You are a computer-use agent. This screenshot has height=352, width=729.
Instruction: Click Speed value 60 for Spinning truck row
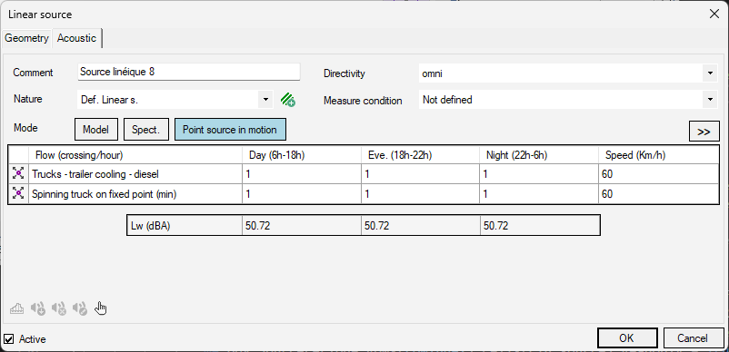(x=659, y=194)
